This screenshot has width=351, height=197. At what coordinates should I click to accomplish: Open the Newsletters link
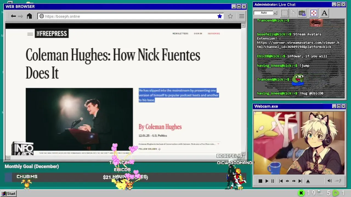point(180,33)
